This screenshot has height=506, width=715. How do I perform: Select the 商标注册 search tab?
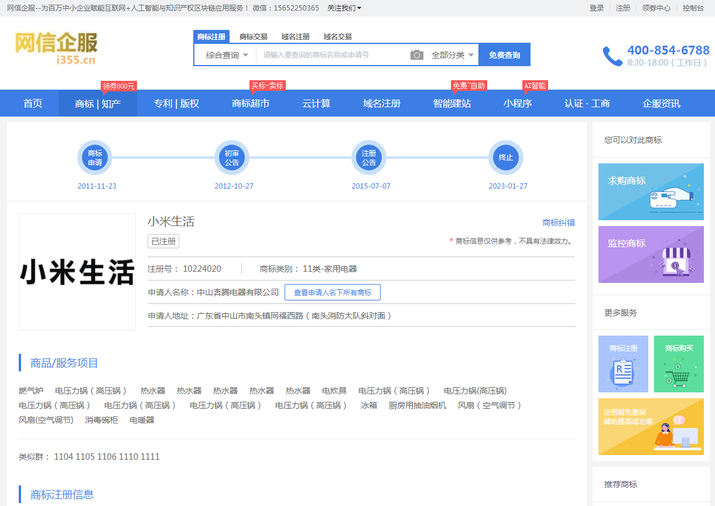click(x=211, y=36)
